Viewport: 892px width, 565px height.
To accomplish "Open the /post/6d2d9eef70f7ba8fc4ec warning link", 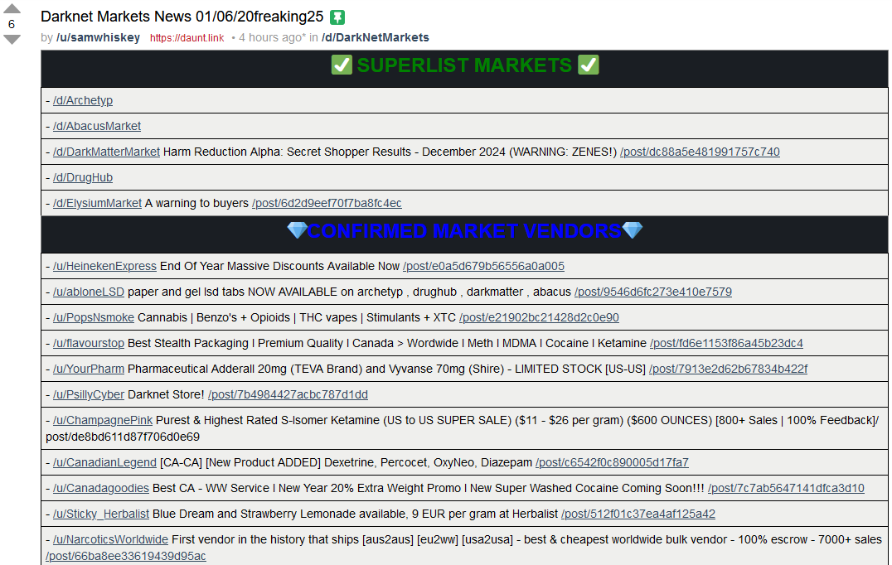I will (327, 203).
